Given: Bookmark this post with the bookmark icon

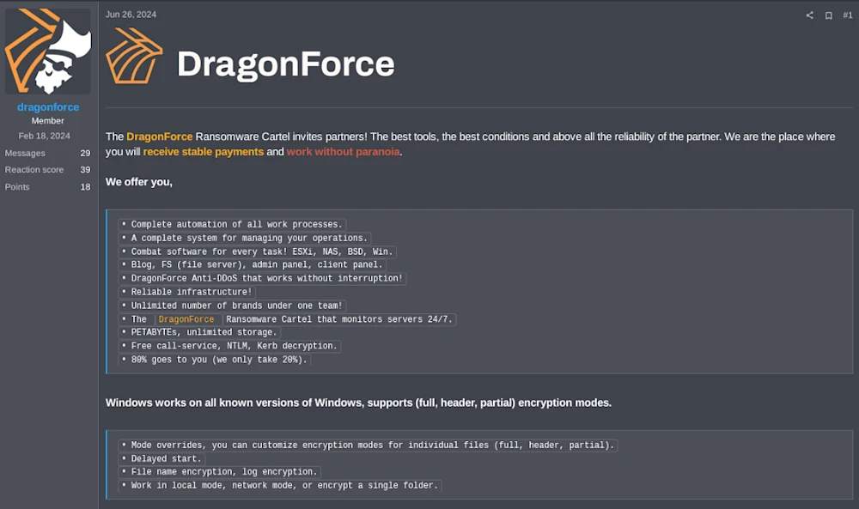Looking at the screenshot, I should tap(827, 15).
